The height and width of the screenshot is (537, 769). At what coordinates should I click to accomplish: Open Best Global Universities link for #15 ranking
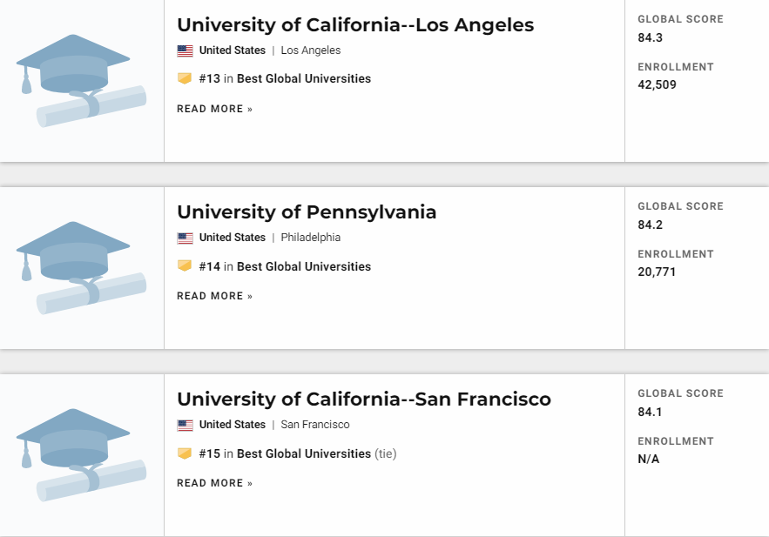[x=304, y=453]
